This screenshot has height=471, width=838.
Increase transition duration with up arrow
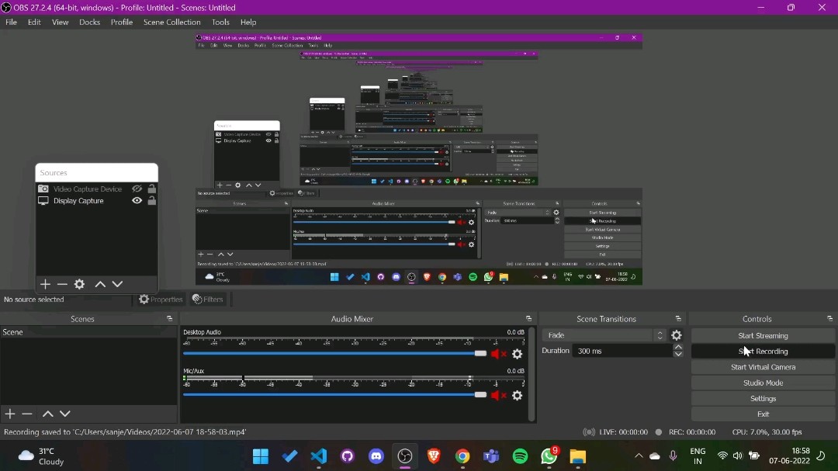[677, 347]
